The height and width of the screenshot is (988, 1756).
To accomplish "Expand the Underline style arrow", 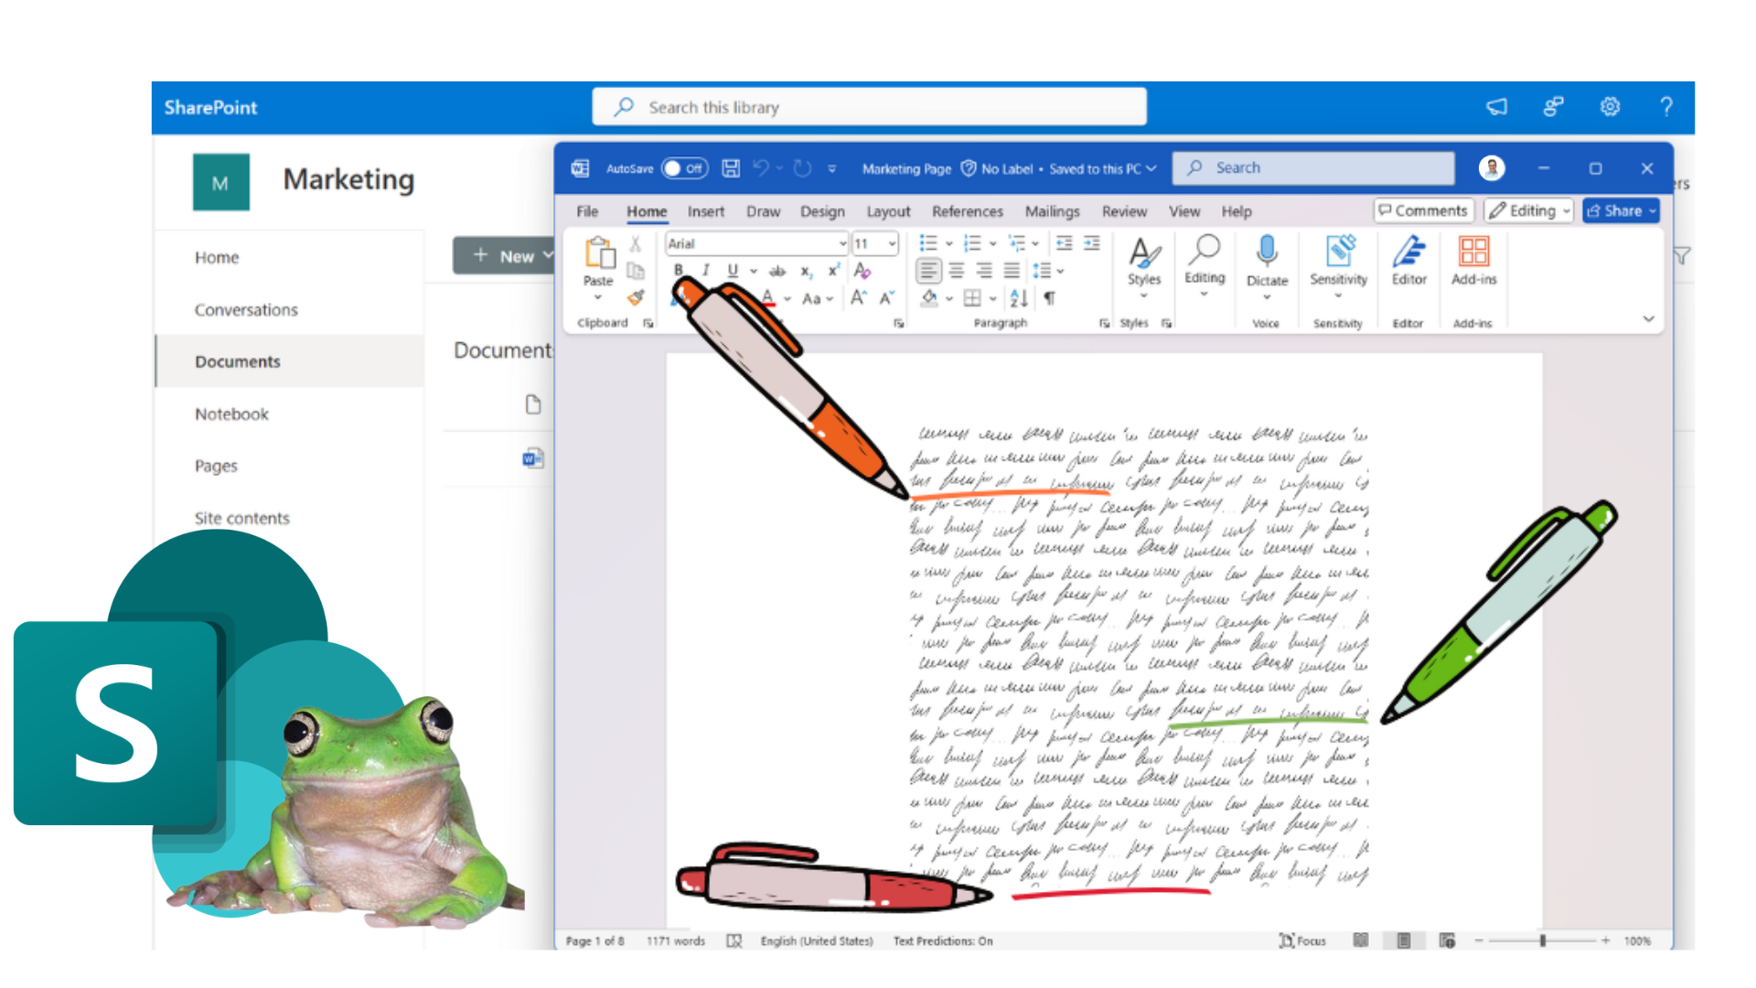I will click(754, 271).
